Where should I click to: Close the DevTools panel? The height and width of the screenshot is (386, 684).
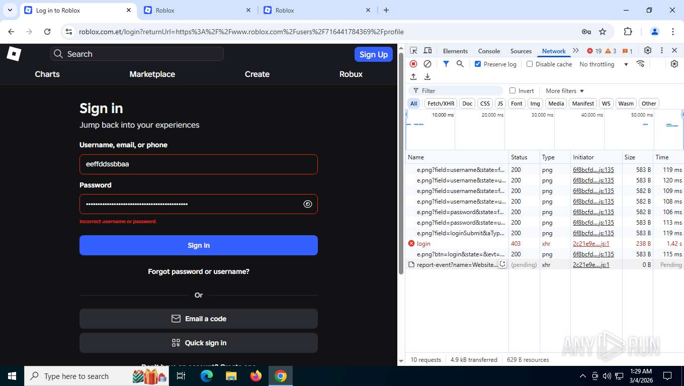(x=674, y=51)
